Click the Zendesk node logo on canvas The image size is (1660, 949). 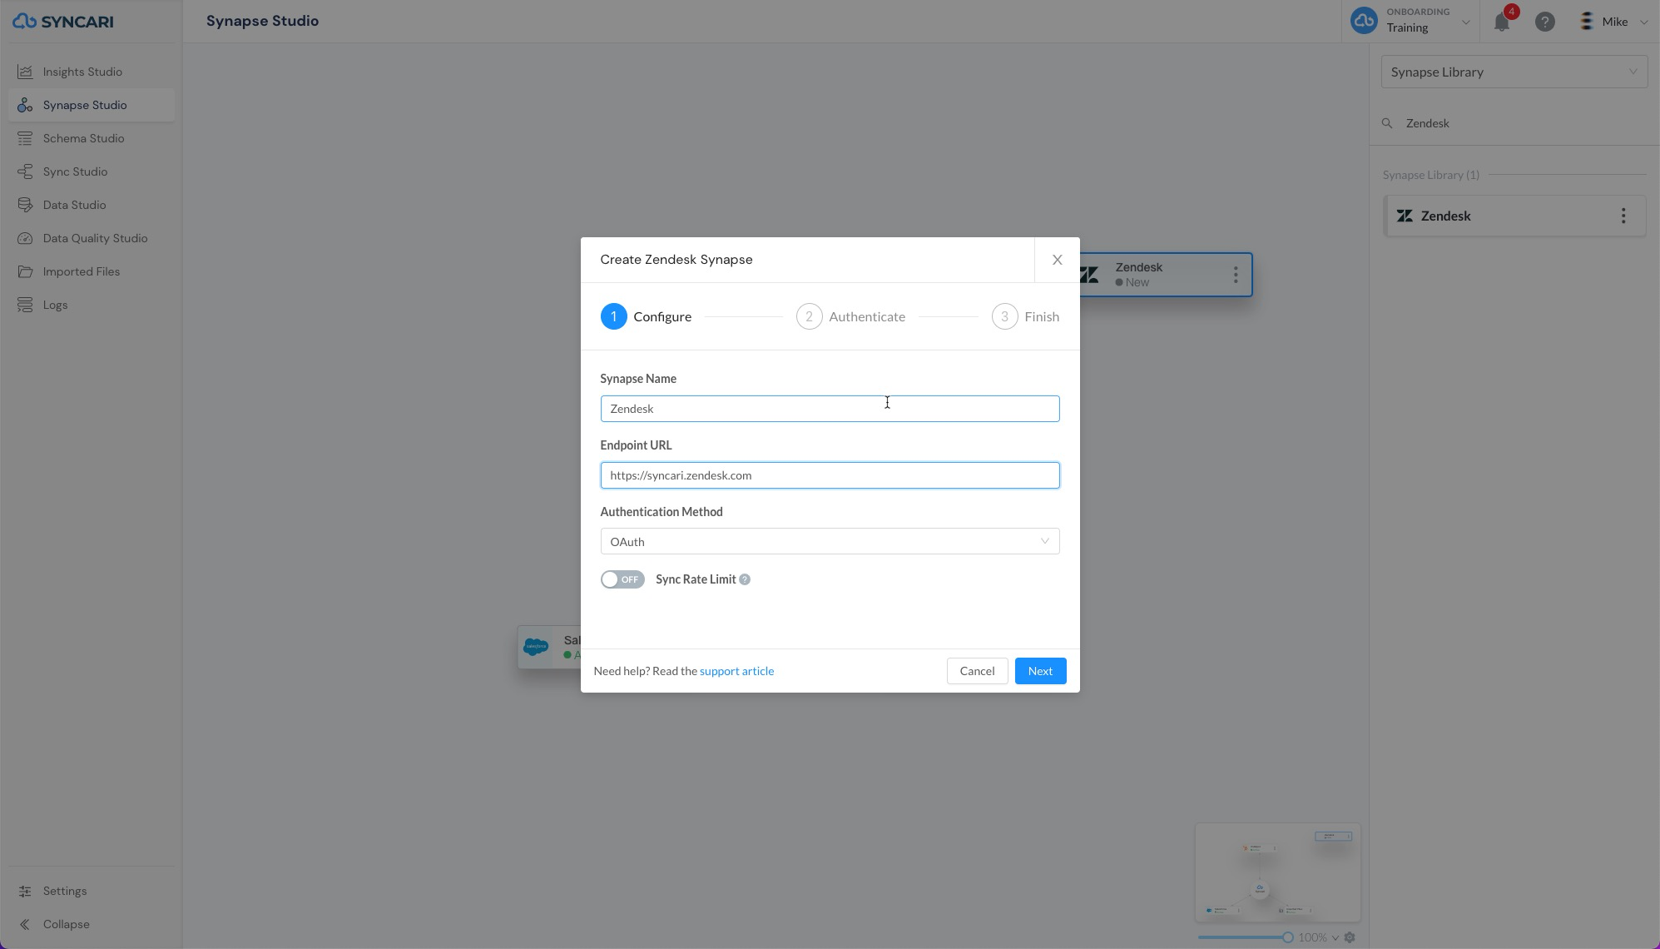[1089, 274]
